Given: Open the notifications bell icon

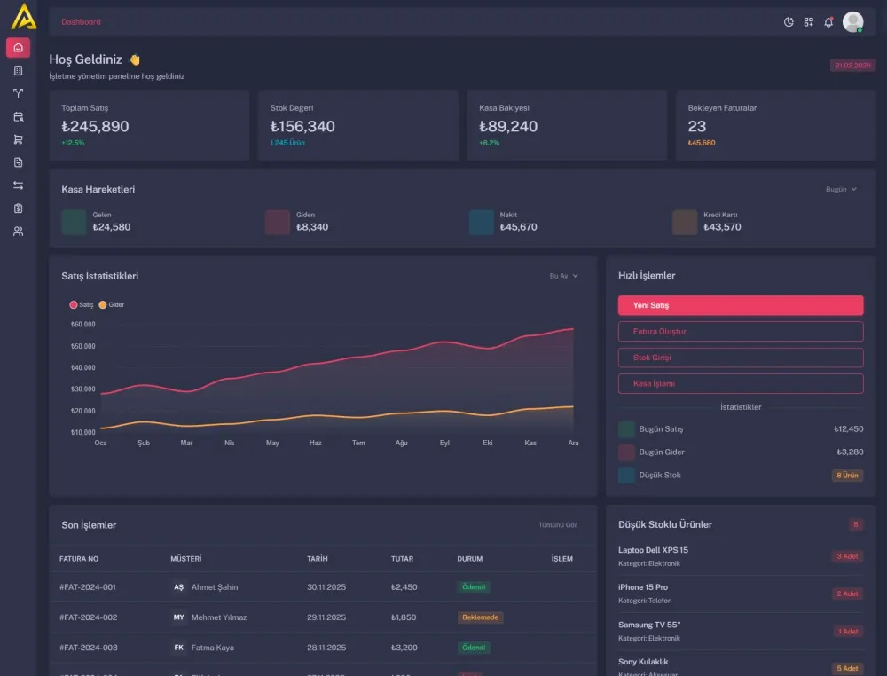Looking at the screenshot, I should (828, 22).
